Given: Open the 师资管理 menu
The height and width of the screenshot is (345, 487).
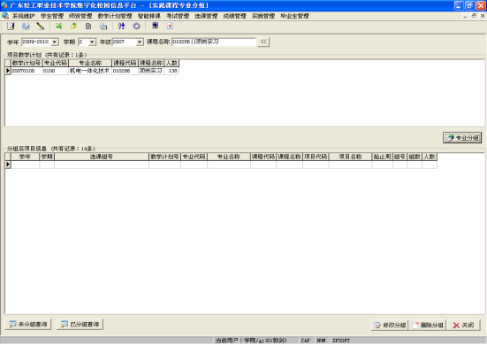Looking at the screenshot, I should (x=80, y=16).
